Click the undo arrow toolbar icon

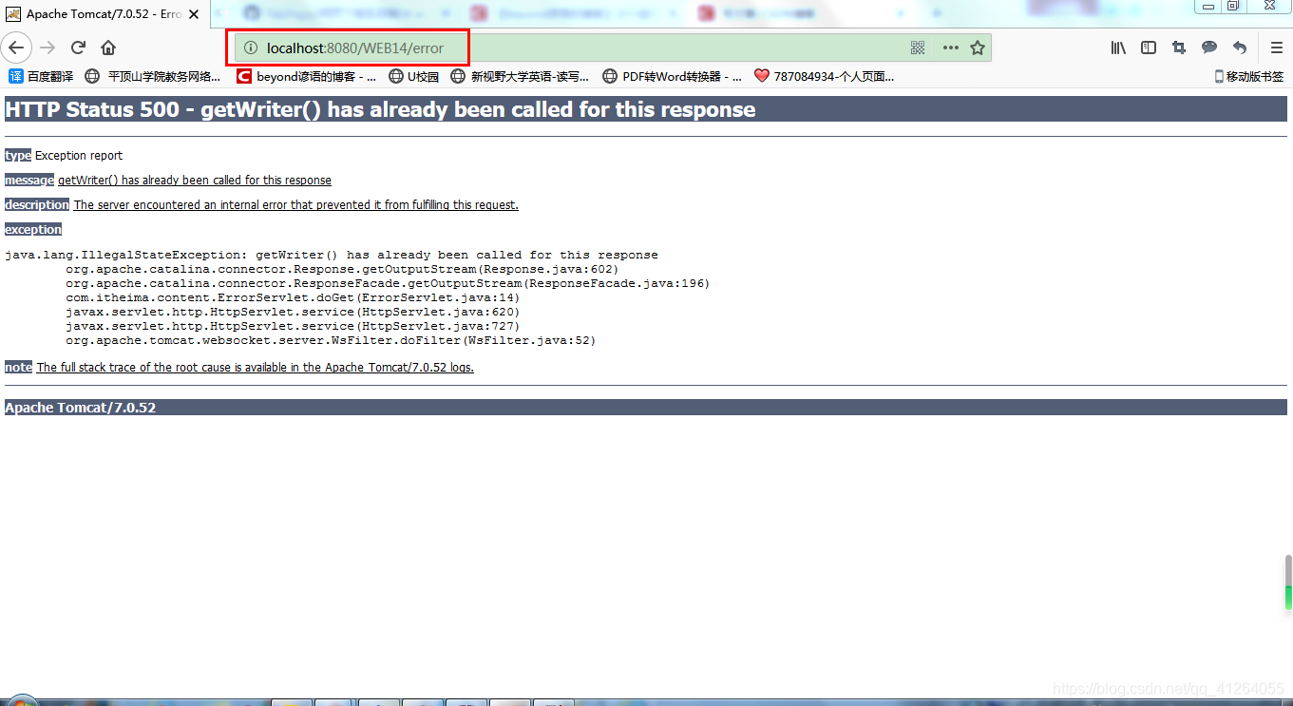coord(1240,48)
